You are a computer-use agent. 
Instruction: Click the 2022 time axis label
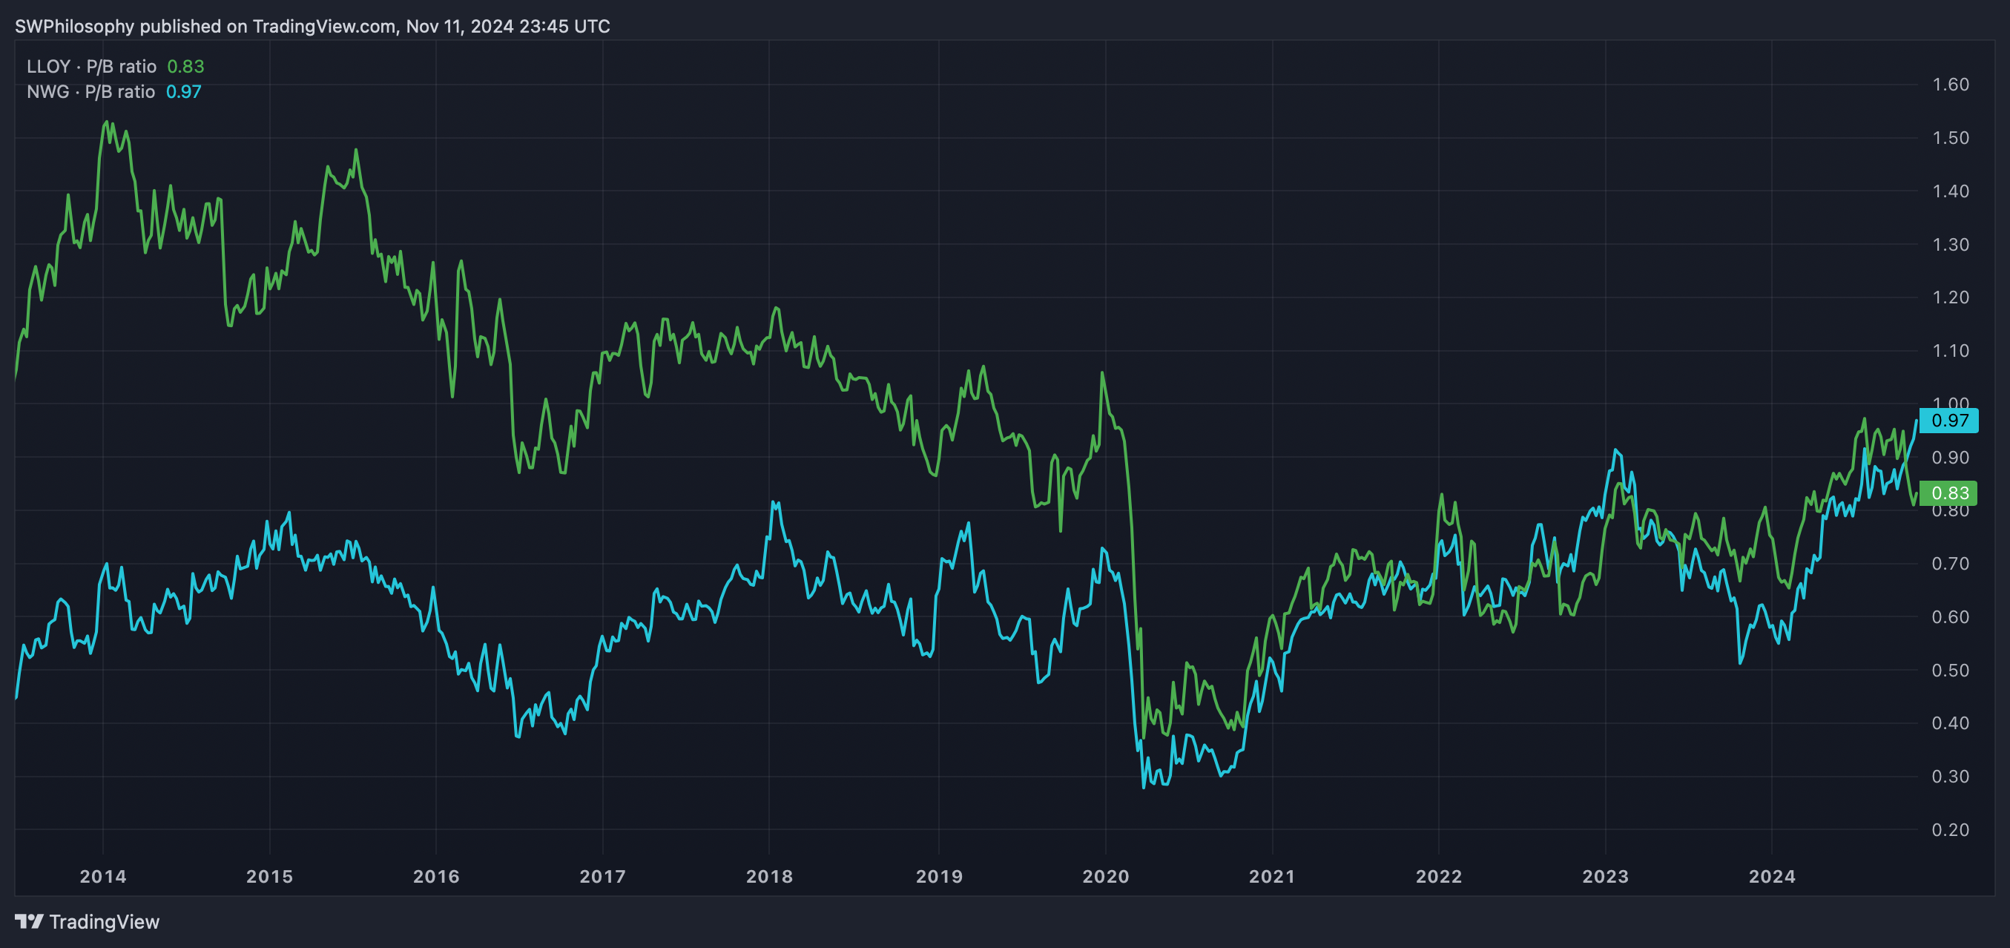(1439, 876)
